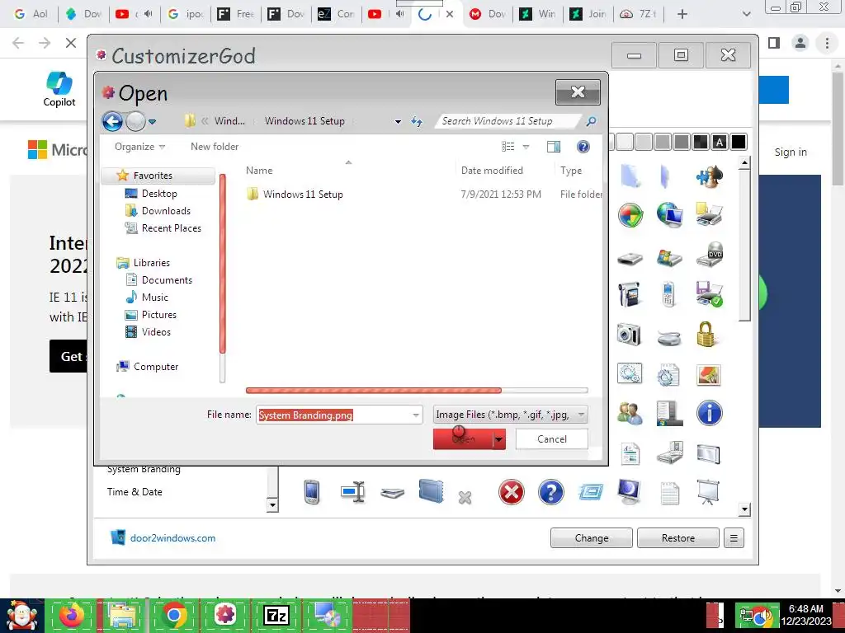The height and width of the screenshot is (633, 845).
Task: Select Recent Places in the navigation pane
Action: pos(172,227)
